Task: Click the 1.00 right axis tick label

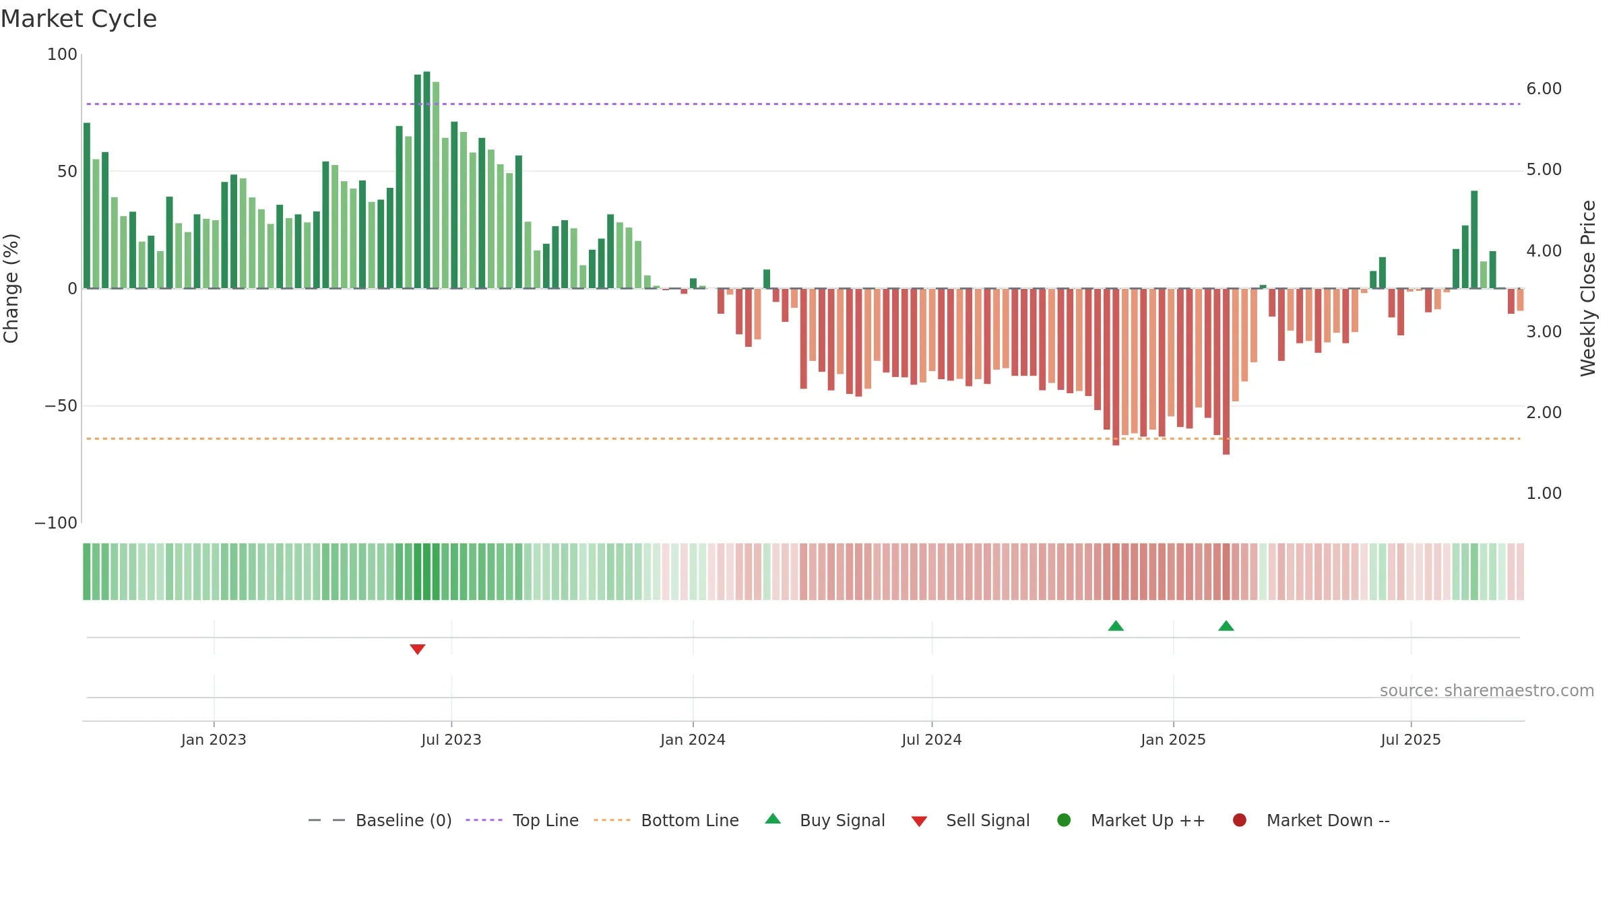Action: 1544,494
